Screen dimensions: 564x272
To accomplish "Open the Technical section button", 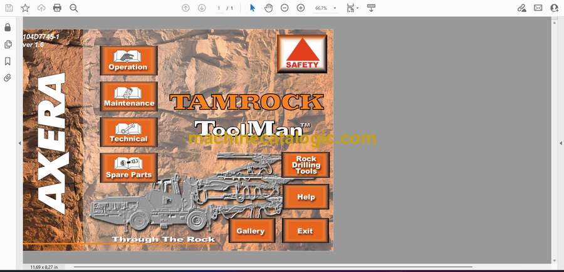I will [128, 132].
